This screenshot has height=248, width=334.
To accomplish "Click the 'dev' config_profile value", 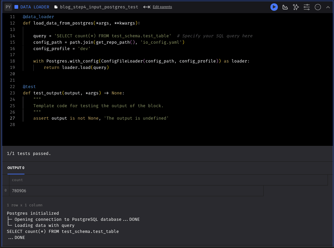I will click(84, 48).
